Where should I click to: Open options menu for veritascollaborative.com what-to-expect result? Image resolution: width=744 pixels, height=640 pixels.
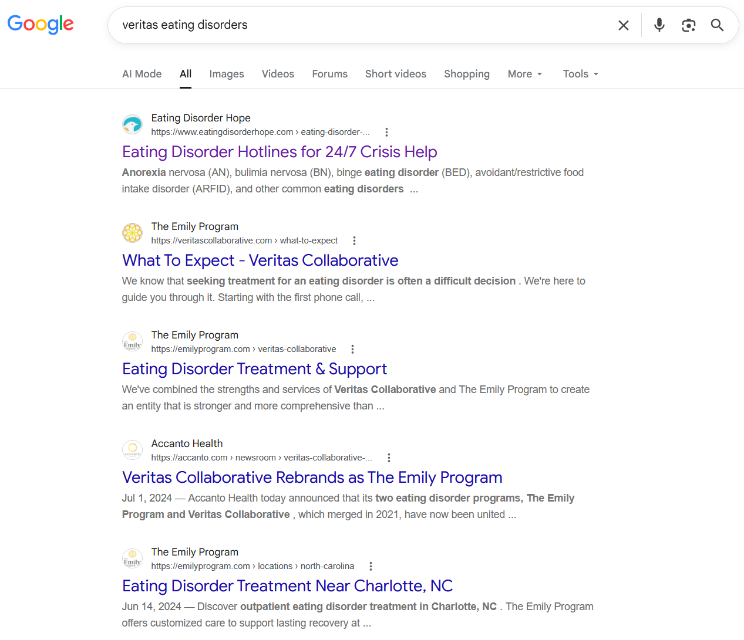(x=354, y=241)
